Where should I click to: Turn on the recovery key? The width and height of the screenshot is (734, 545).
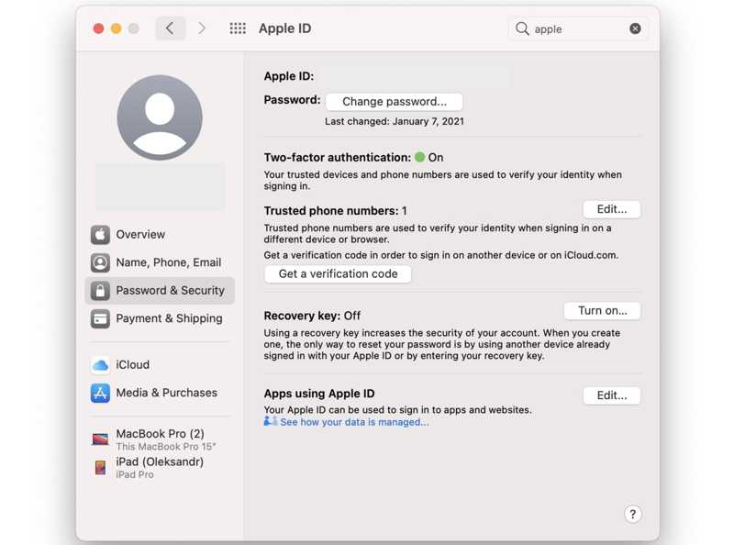pos(602,311)
